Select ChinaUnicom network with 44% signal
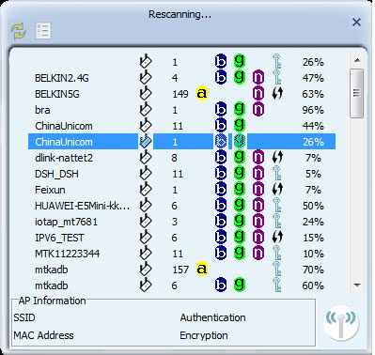Viewport: 375px width, 355px height. [181, 126]
